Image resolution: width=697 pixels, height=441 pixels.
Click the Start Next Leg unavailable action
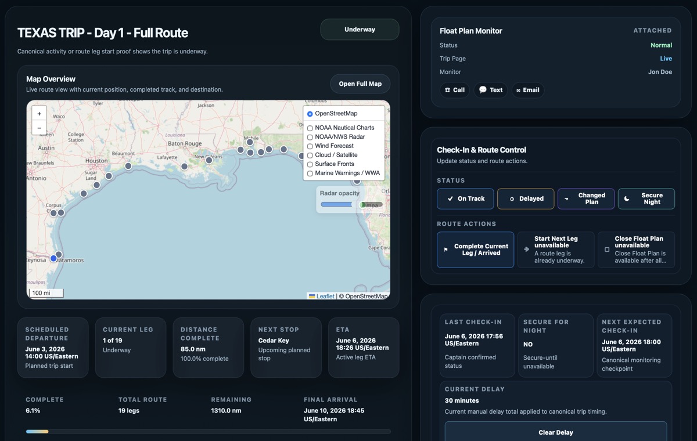(x=556, y=250)
